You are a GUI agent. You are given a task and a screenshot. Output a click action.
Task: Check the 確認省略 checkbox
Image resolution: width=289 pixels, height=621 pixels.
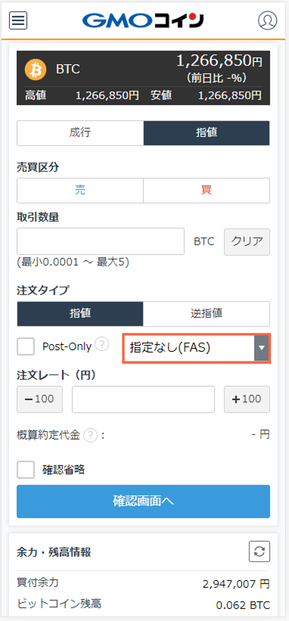point(26,469)
